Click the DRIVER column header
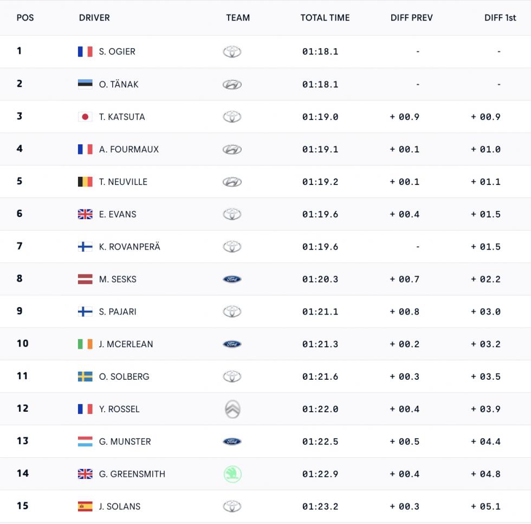 [x=94, y=17]
